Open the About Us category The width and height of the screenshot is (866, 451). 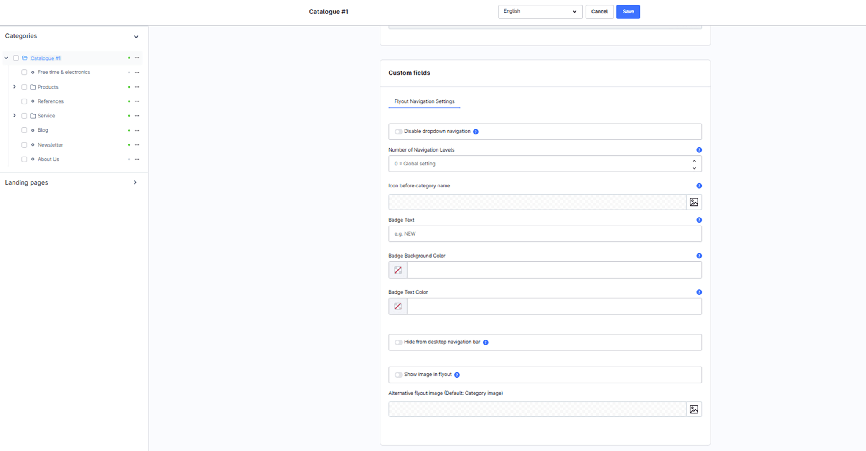point(48,159)
